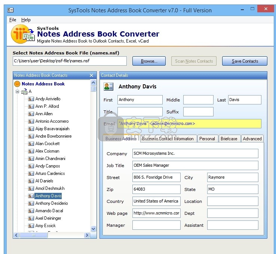Click the contact card icon beside Ann P. Alford
Screen dimensions: 276x254
pyautogui.click(x=31, y=106)
